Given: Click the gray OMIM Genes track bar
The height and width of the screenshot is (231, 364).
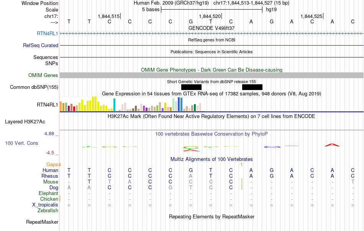Looking at the screenshot, I should pyautogui.click(x=212, y=75).
